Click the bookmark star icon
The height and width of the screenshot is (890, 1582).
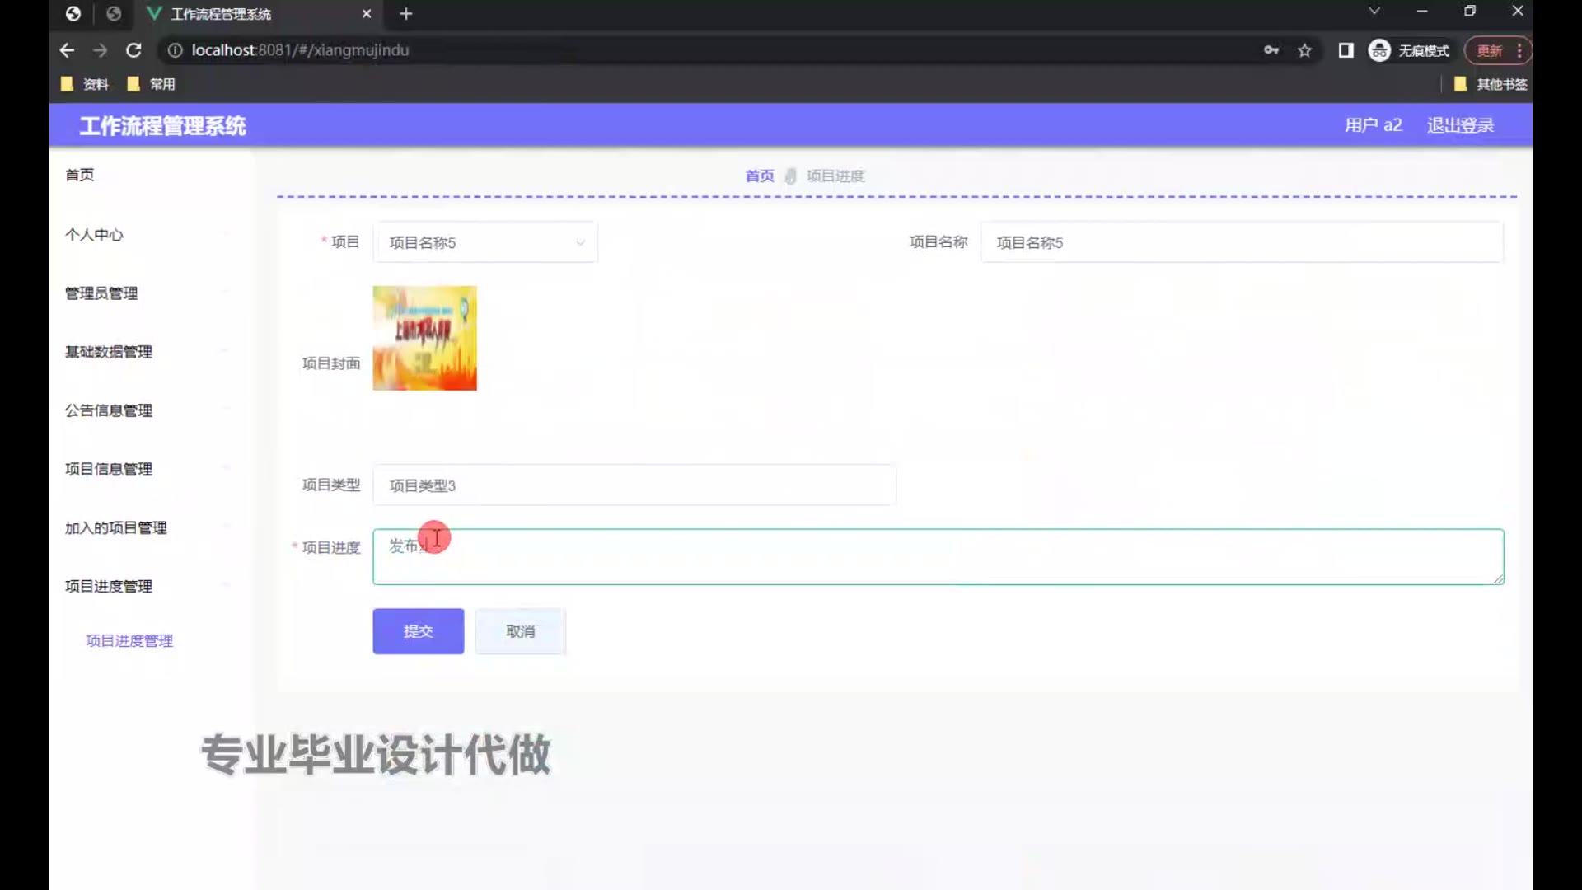click(1304, 50)
